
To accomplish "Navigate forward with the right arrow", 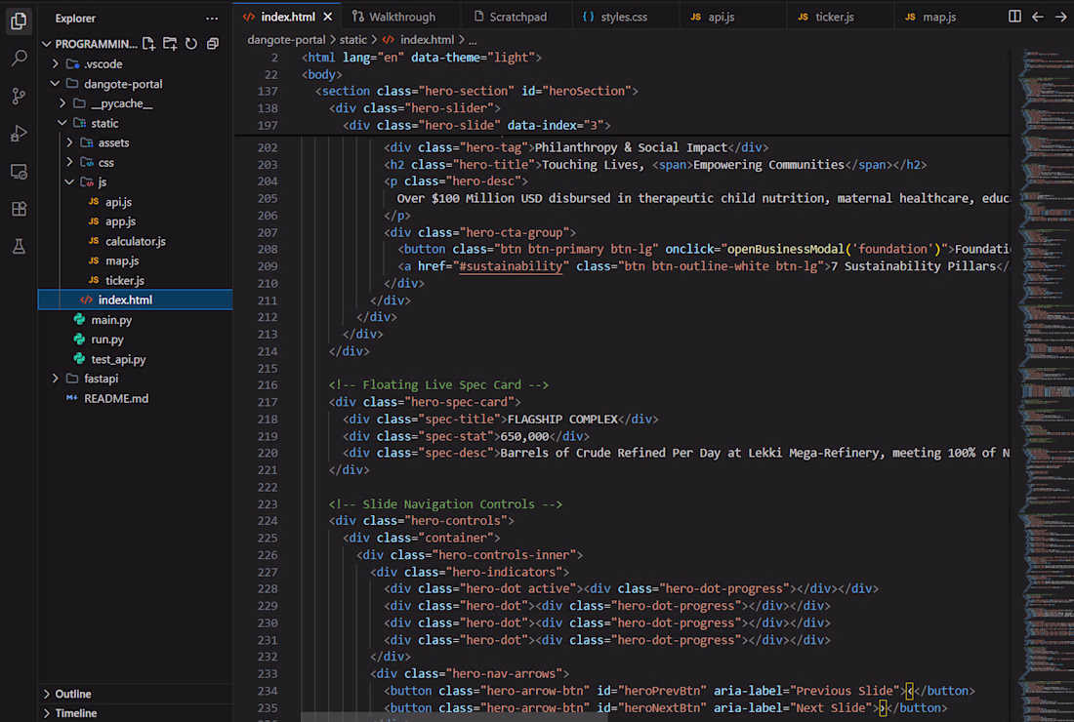I will tap(1060, 17).
